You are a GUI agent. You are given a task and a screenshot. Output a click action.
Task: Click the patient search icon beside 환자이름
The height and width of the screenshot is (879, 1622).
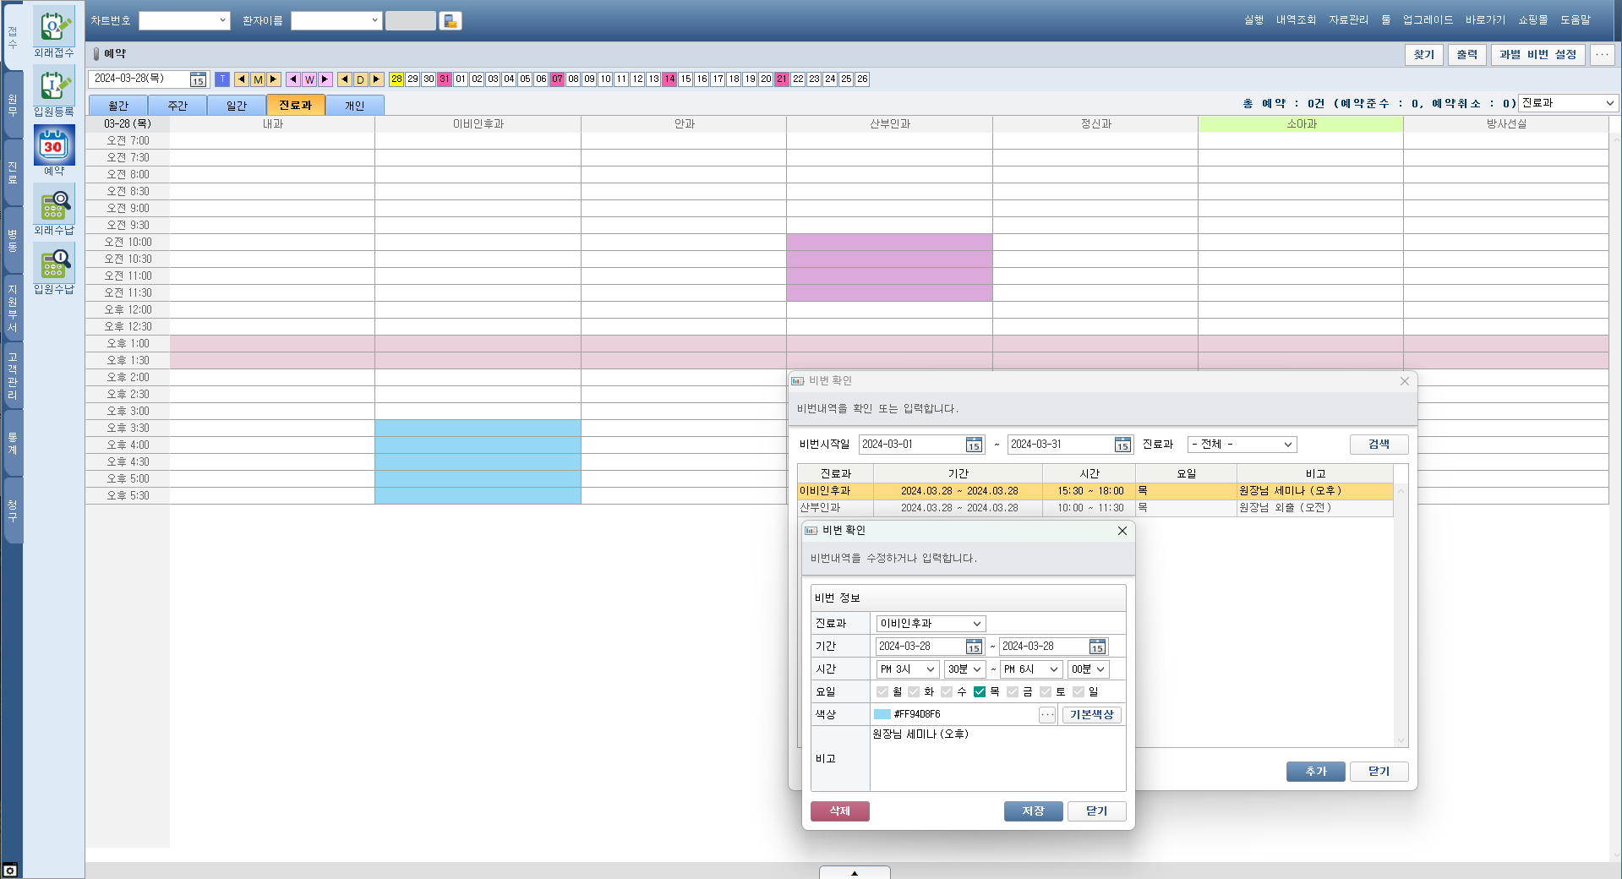pos(451,21)
